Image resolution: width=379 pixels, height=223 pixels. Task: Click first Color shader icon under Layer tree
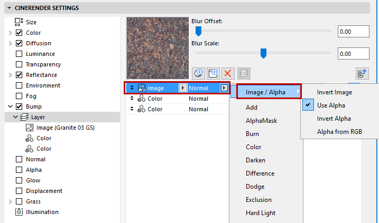[30, 138]
